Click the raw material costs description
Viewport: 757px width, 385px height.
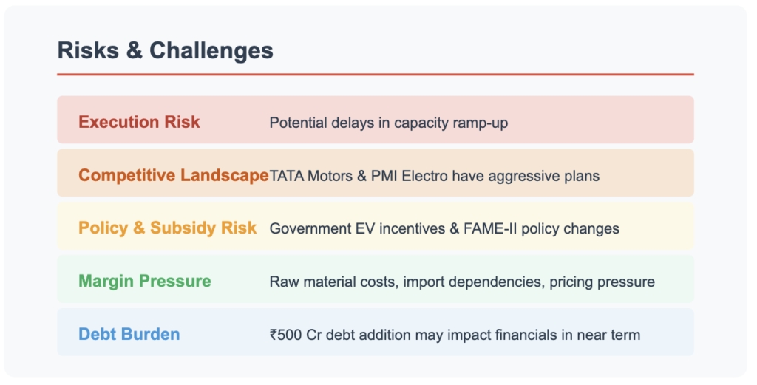pos(462,282)
